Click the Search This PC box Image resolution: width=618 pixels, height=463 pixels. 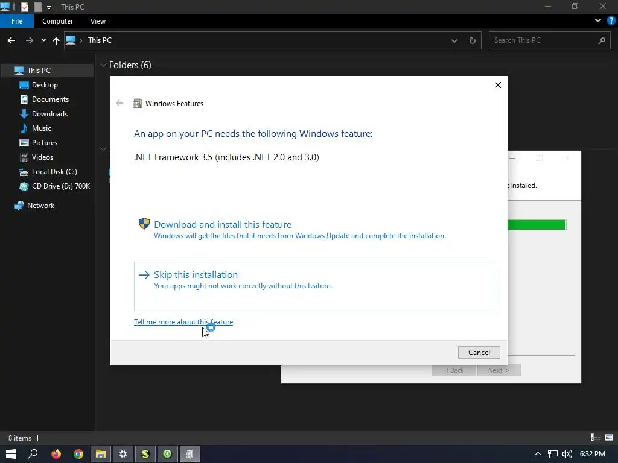pyautogui.click(x=549, y=40)
